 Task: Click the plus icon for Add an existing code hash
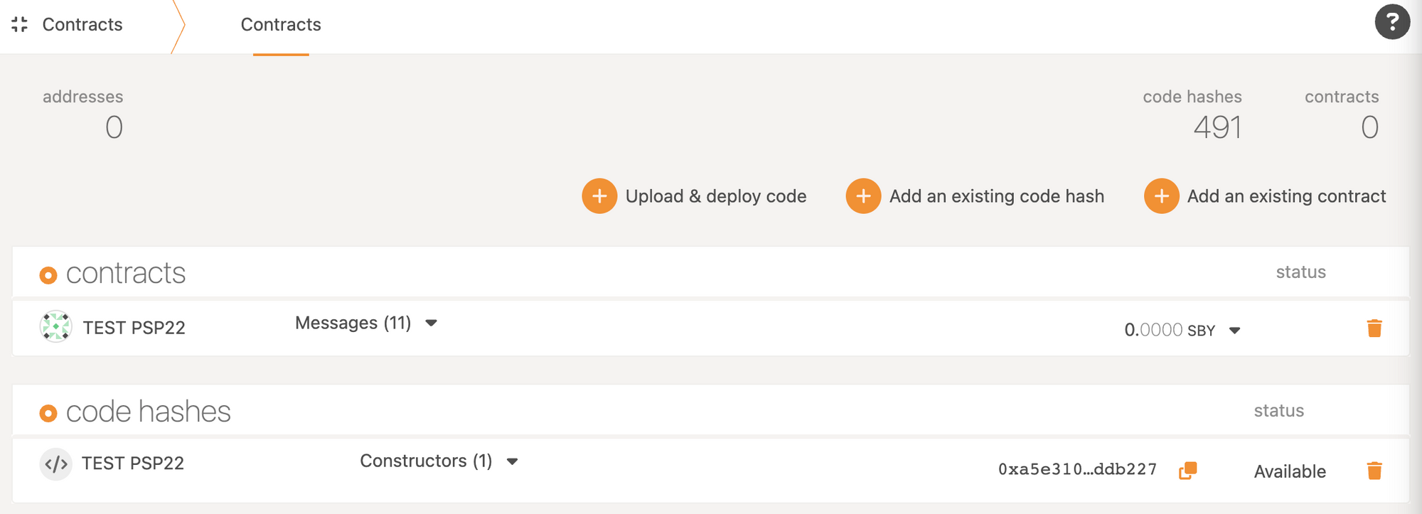tap(863, 196)
